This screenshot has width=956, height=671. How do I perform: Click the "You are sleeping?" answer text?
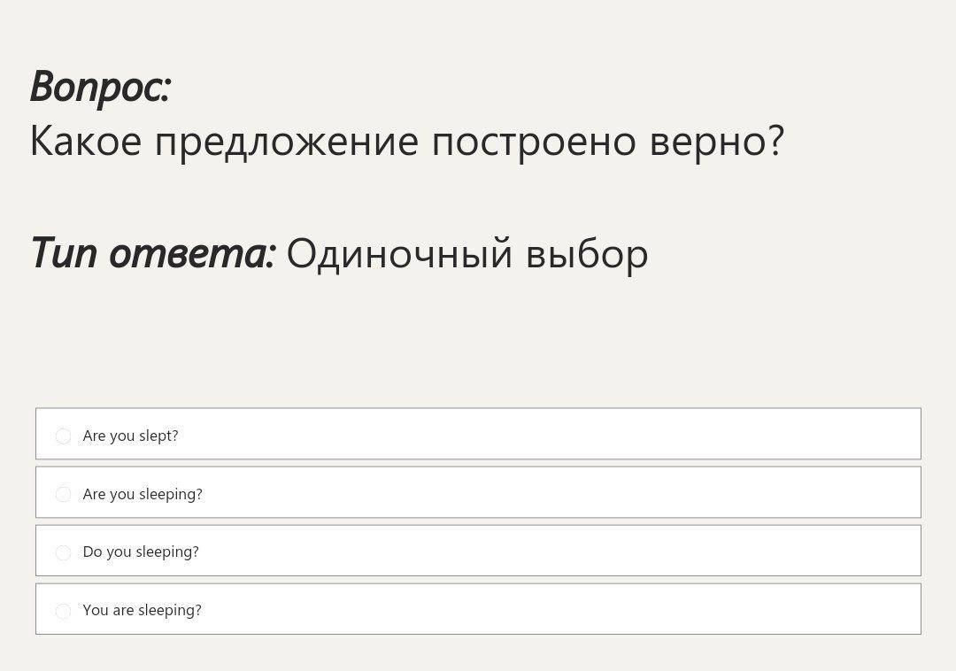pos(142,610)
